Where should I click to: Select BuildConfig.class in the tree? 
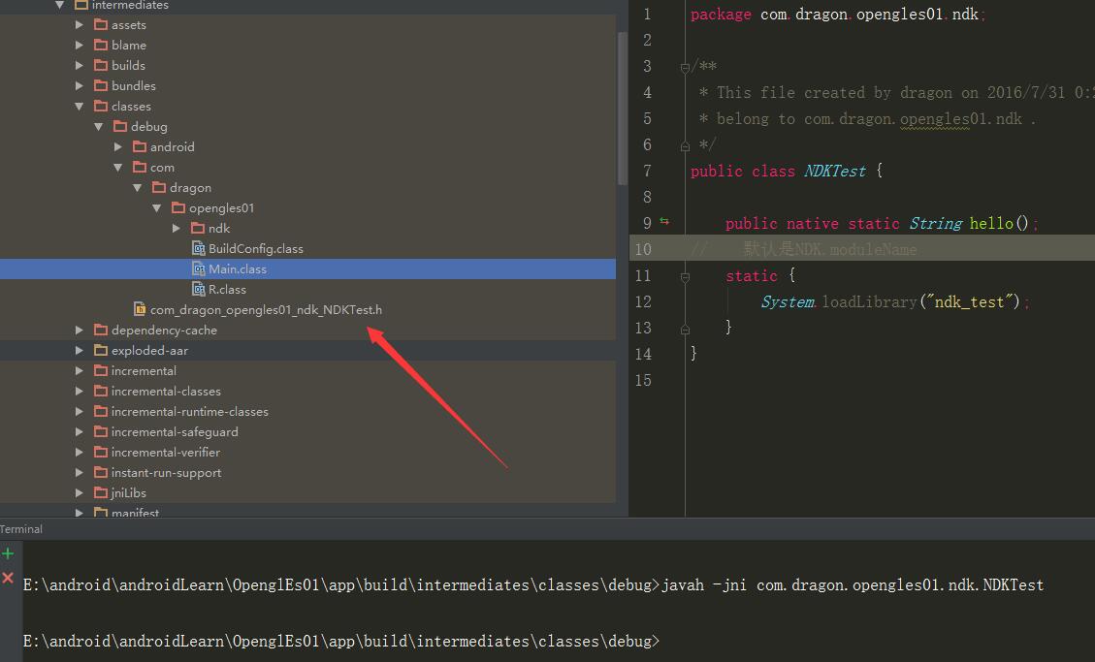click(256, 248)
